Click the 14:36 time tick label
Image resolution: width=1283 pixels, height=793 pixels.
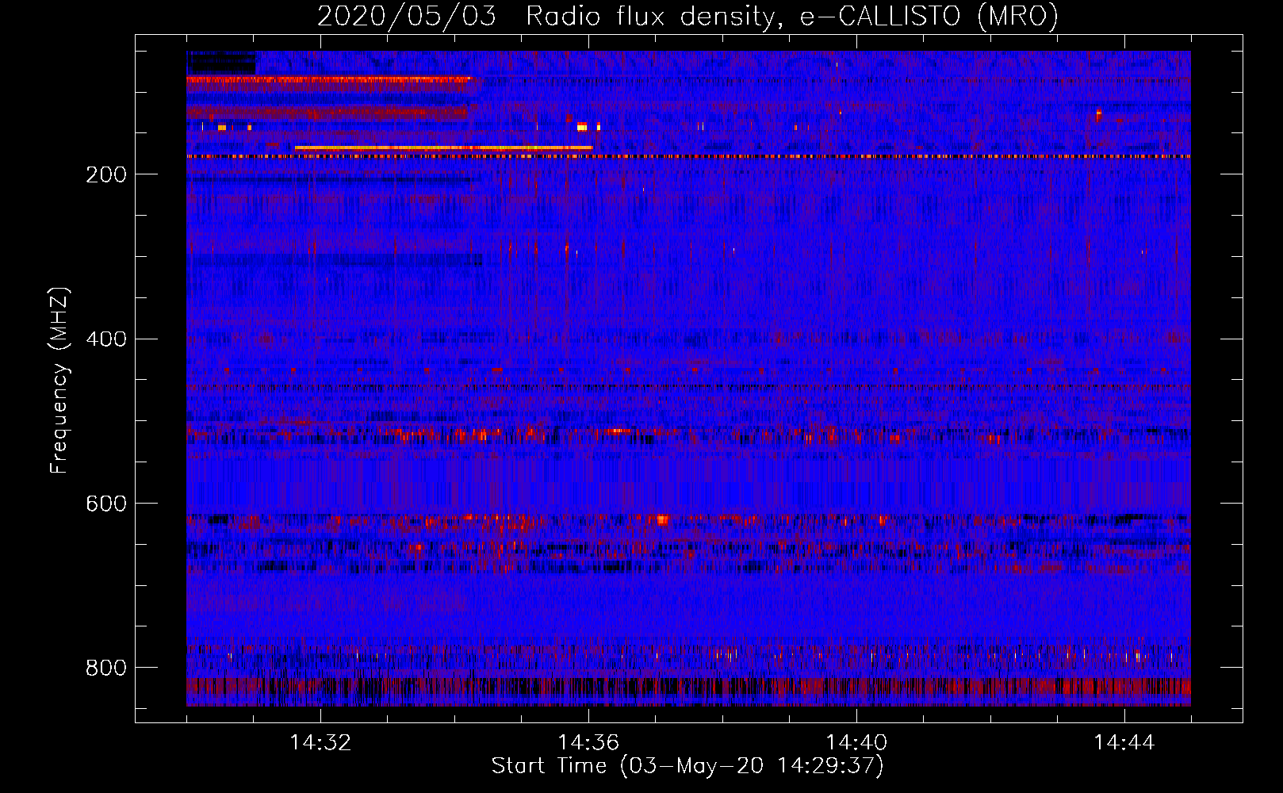click(588, 743)
